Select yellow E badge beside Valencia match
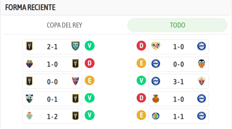This screenshot has width=232, height=129. [141, 64]
